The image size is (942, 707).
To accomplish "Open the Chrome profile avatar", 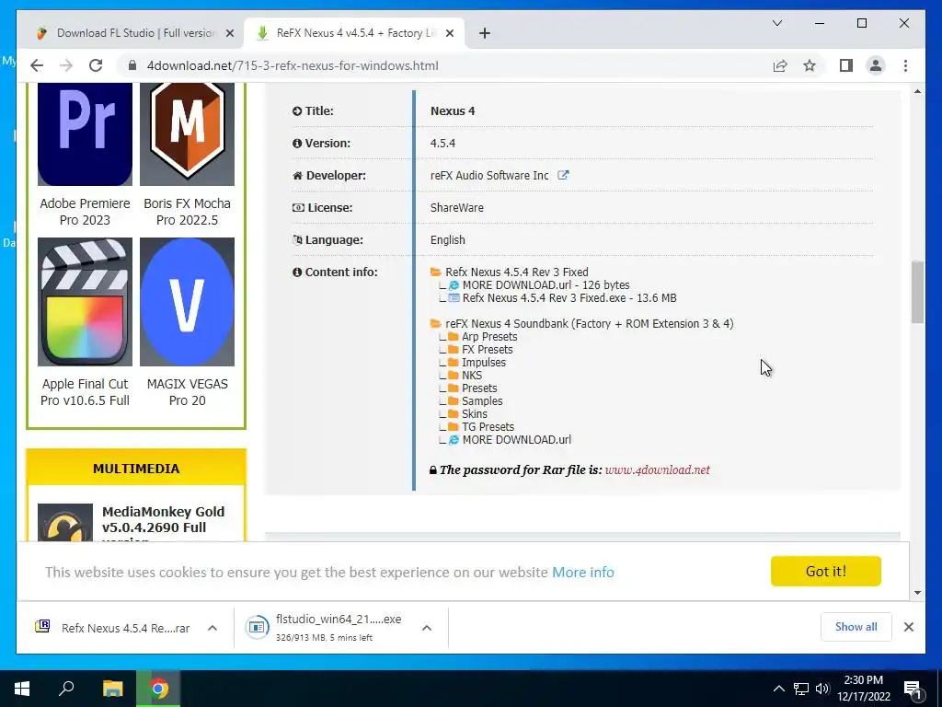I will [876, 65].
